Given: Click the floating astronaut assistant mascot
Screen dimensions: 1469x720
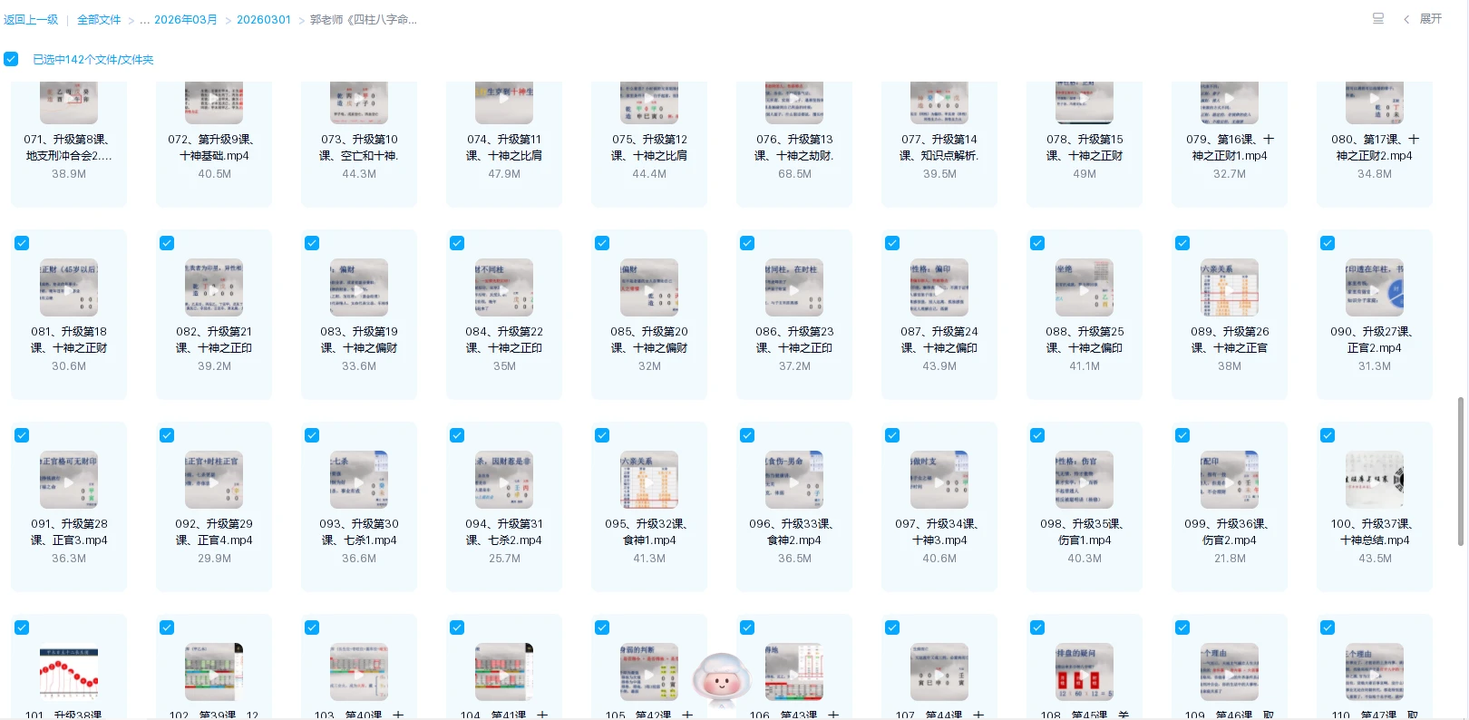Looking at the screenshot, I should point(722,680).
